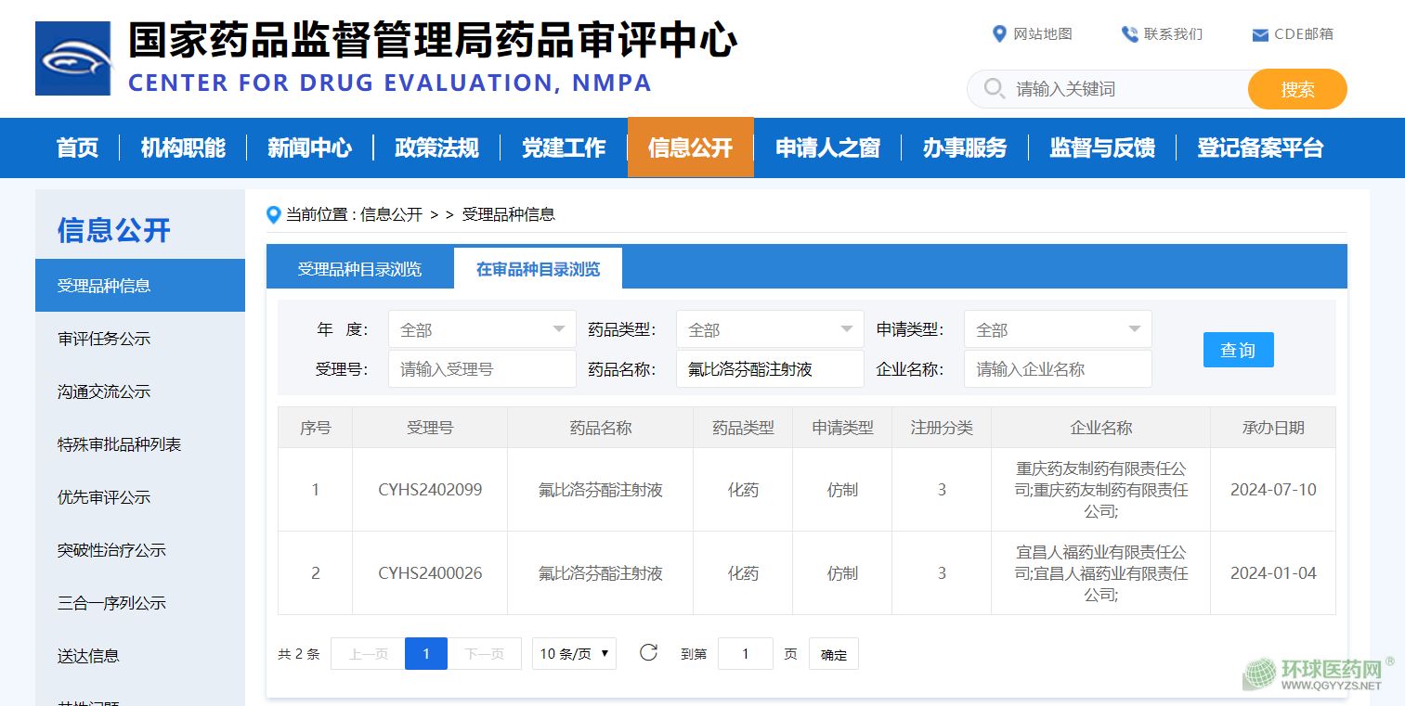Click the current-location pin icon in breadcrumb
The width and height of the screenshot is (1405, 706).
click(273, 215)
